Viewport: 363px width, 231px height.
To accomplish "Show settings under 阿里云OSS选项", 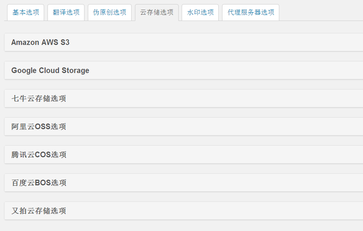I will coord(39,126).
